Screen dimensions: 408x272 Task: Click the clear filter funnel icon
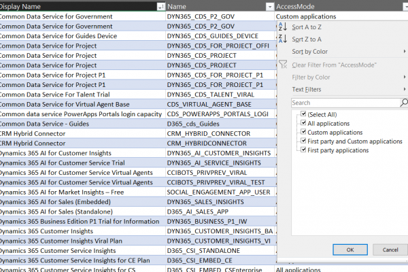(x=283, y=65)
